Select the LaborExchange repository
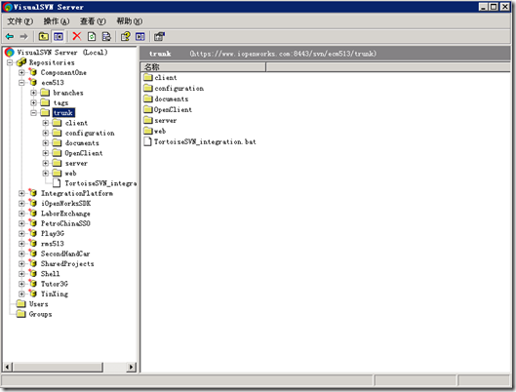Screen dimensions: 516x392 click(65, 214)
